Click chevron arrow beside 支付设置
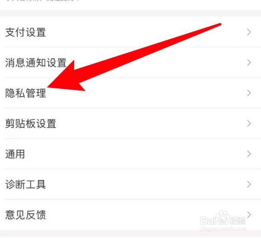 (x=249, y=32)
